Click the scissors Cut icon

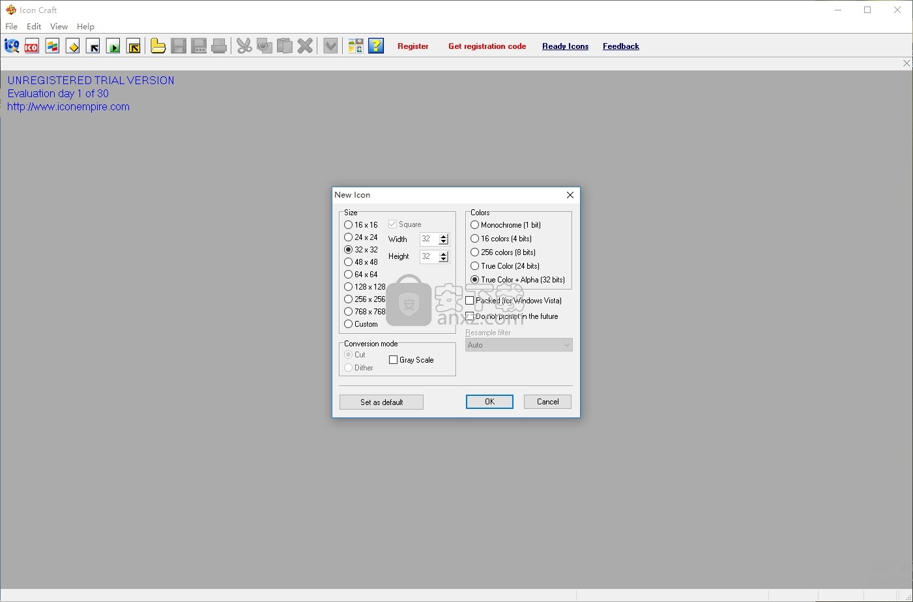tap(244, 46)
